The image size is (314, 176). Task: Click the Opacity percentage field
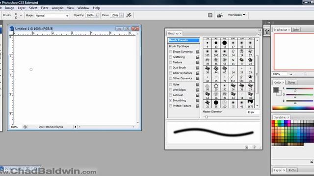tap(90, 15)
